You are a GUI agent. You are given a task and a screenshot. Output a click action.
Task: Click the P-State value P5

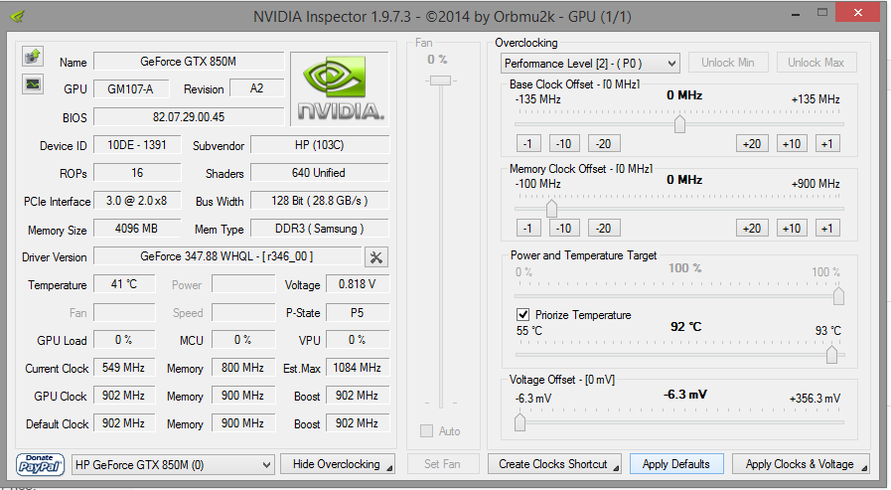point(358,313)
